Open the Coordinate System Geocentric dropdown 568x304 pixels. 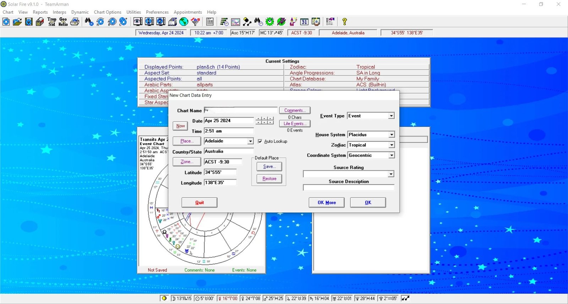click(x=391, y=155)
